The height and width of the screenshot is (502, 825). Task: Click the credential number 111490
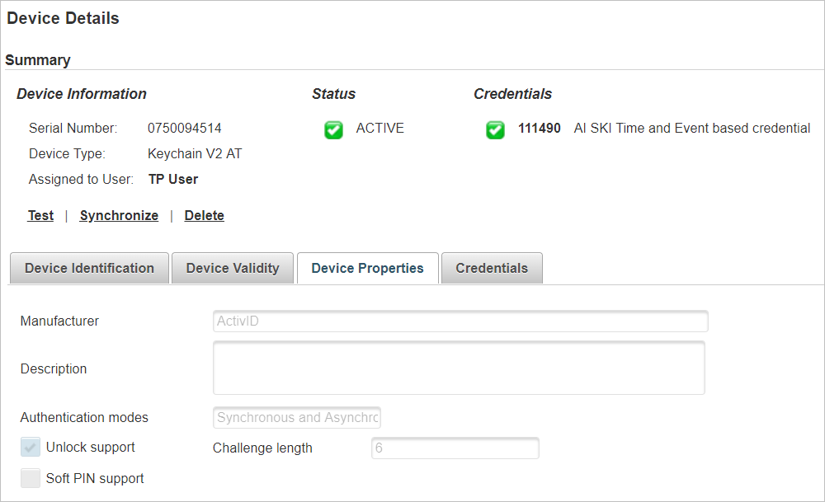click(540, 128)
